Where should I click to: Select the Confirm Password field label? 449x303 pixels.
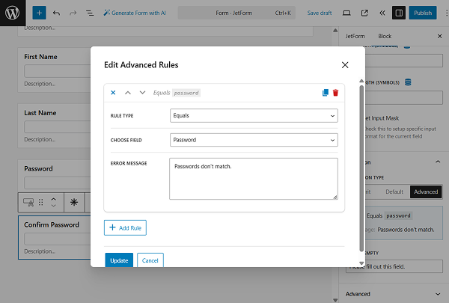click(x=52, y=224)
